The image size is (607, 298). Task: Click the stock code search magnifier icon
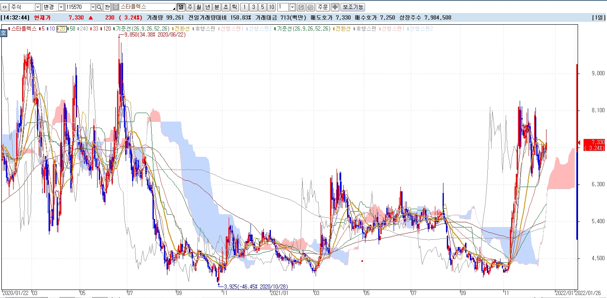pos(99,7)
